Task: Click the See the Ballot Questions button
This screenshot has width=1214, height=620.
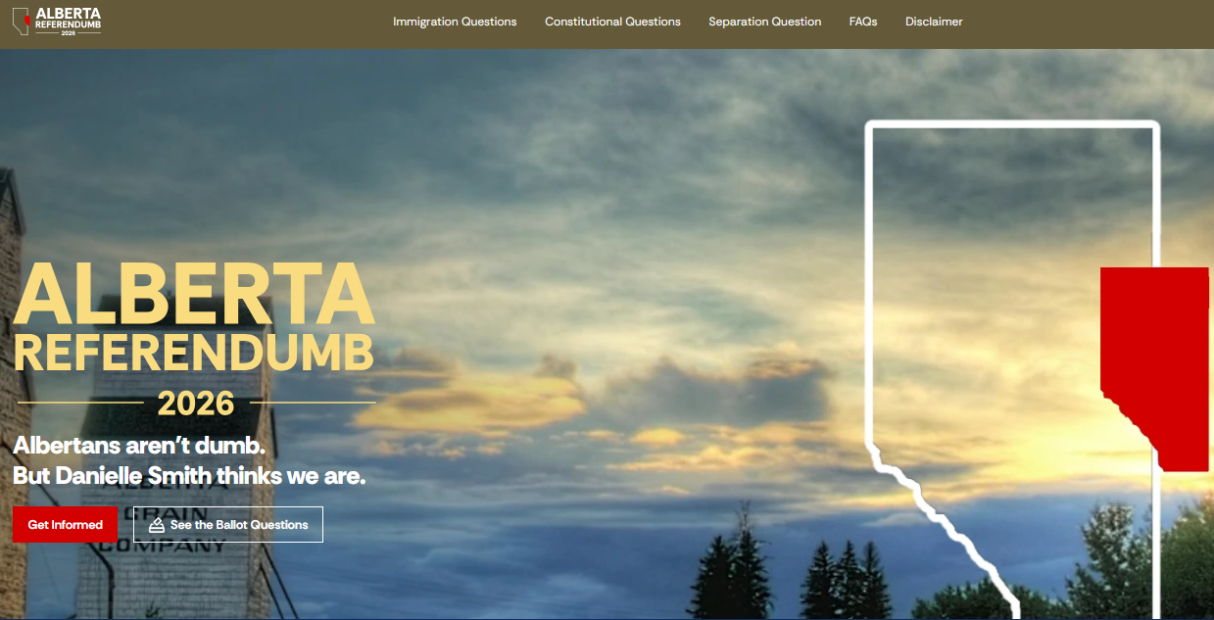Action: pos(228,525)
